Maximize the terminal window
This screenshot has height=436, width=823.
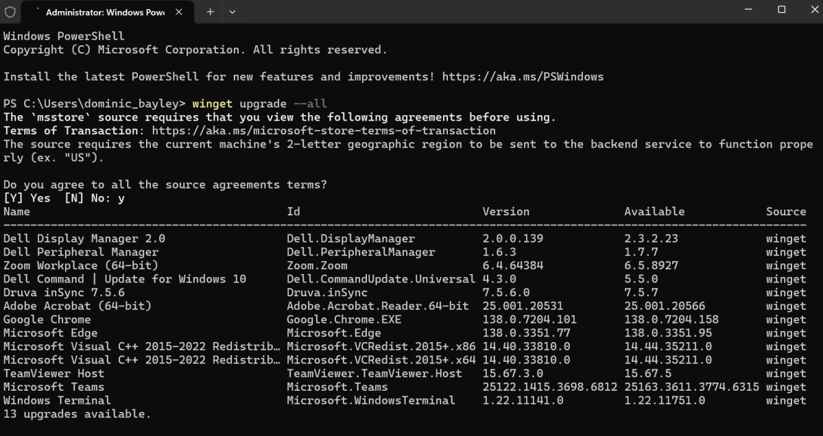tap(780, 10)
